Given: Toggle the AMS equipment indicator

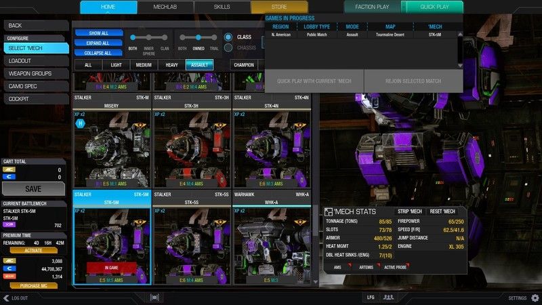Looking at the screenshot, I should click(x=337, y=267).
